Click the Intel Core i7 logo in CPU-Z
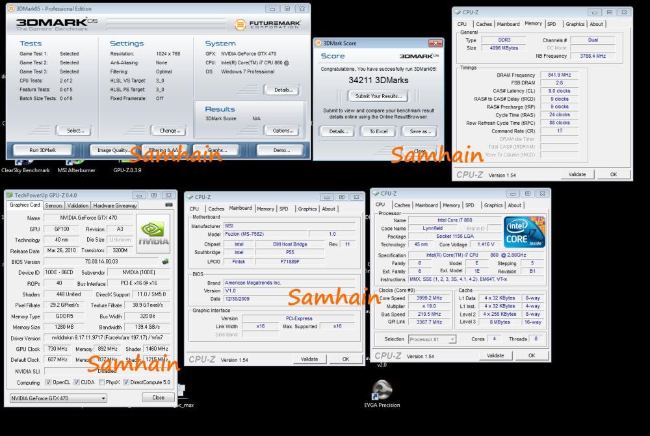650x436 pixels. pos(525,232)
